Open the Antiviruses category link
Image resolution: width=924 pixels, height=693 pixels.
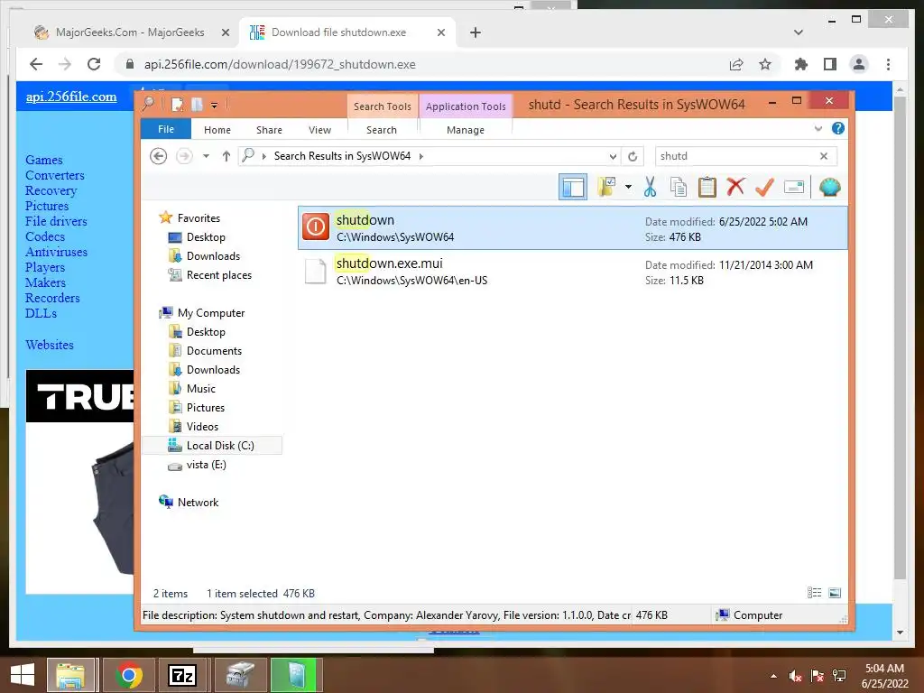(56, 252)
